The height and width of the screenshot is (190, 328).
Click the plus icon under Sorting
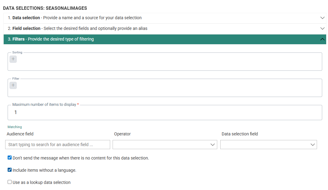(x=13, y=59)
